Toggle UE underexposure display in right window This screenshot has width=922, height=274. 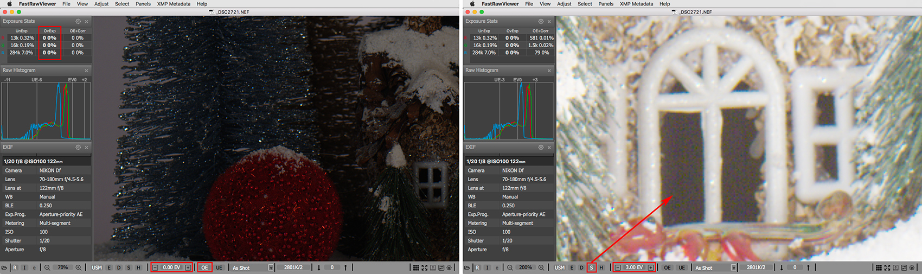[x=682, y=267]
